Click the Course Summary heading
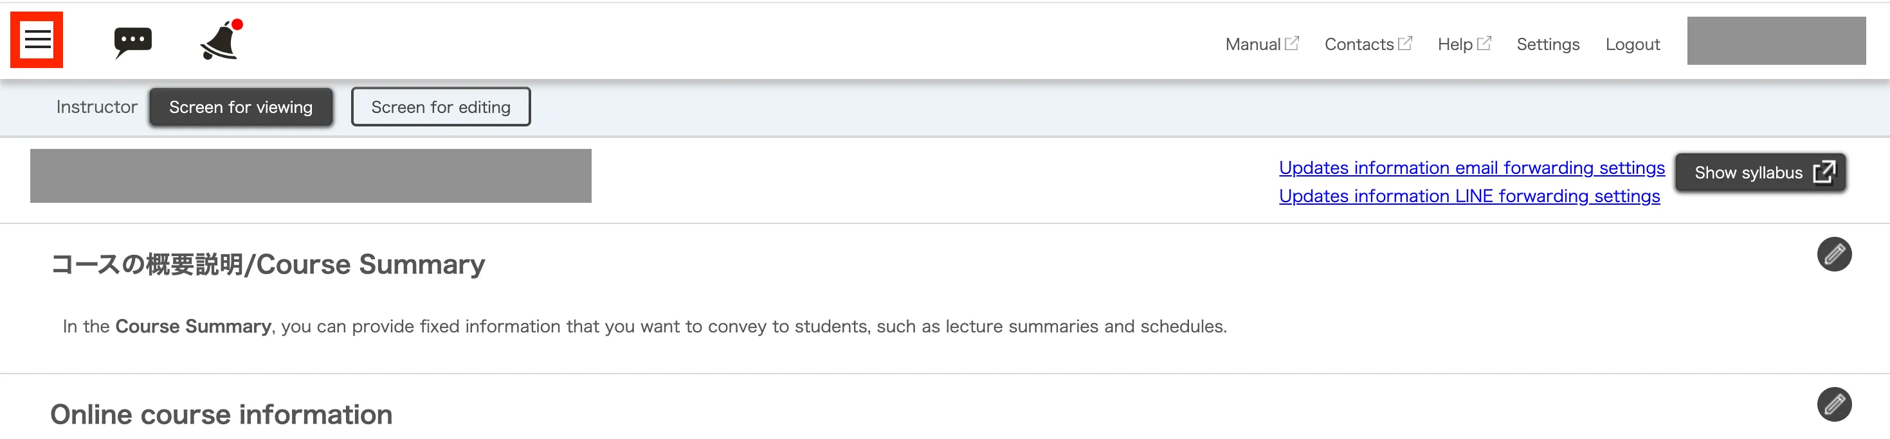This screenshot has width=1890, height=439. point(268,265)
